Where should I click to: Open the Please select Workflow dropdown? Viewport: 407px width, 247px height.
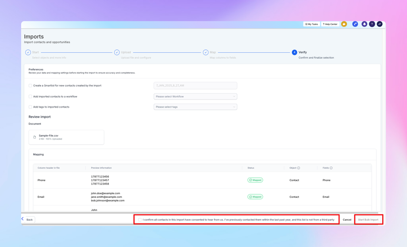click(195, 96)
